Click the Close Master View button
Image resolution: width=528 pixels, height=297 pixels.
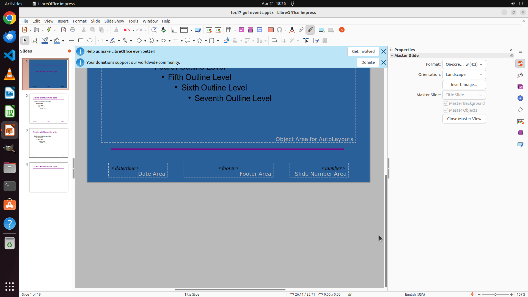(x=464, y=119)
